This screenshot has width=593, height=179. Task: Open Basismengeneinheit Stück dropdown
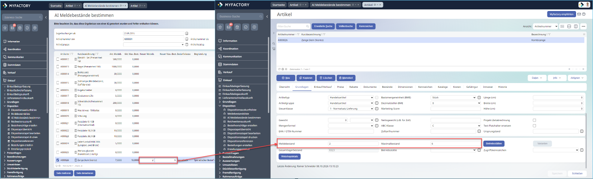tap(453, 98)
